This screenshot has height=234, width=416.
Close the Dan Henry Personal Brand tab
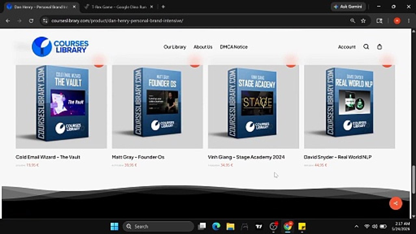[x=73, y=6]
